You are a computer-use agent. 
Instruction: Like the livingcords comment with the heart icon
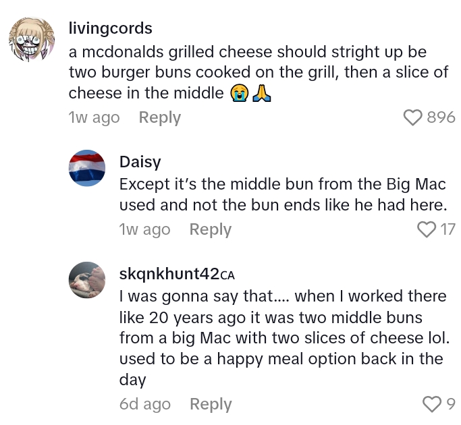point(412,117)
